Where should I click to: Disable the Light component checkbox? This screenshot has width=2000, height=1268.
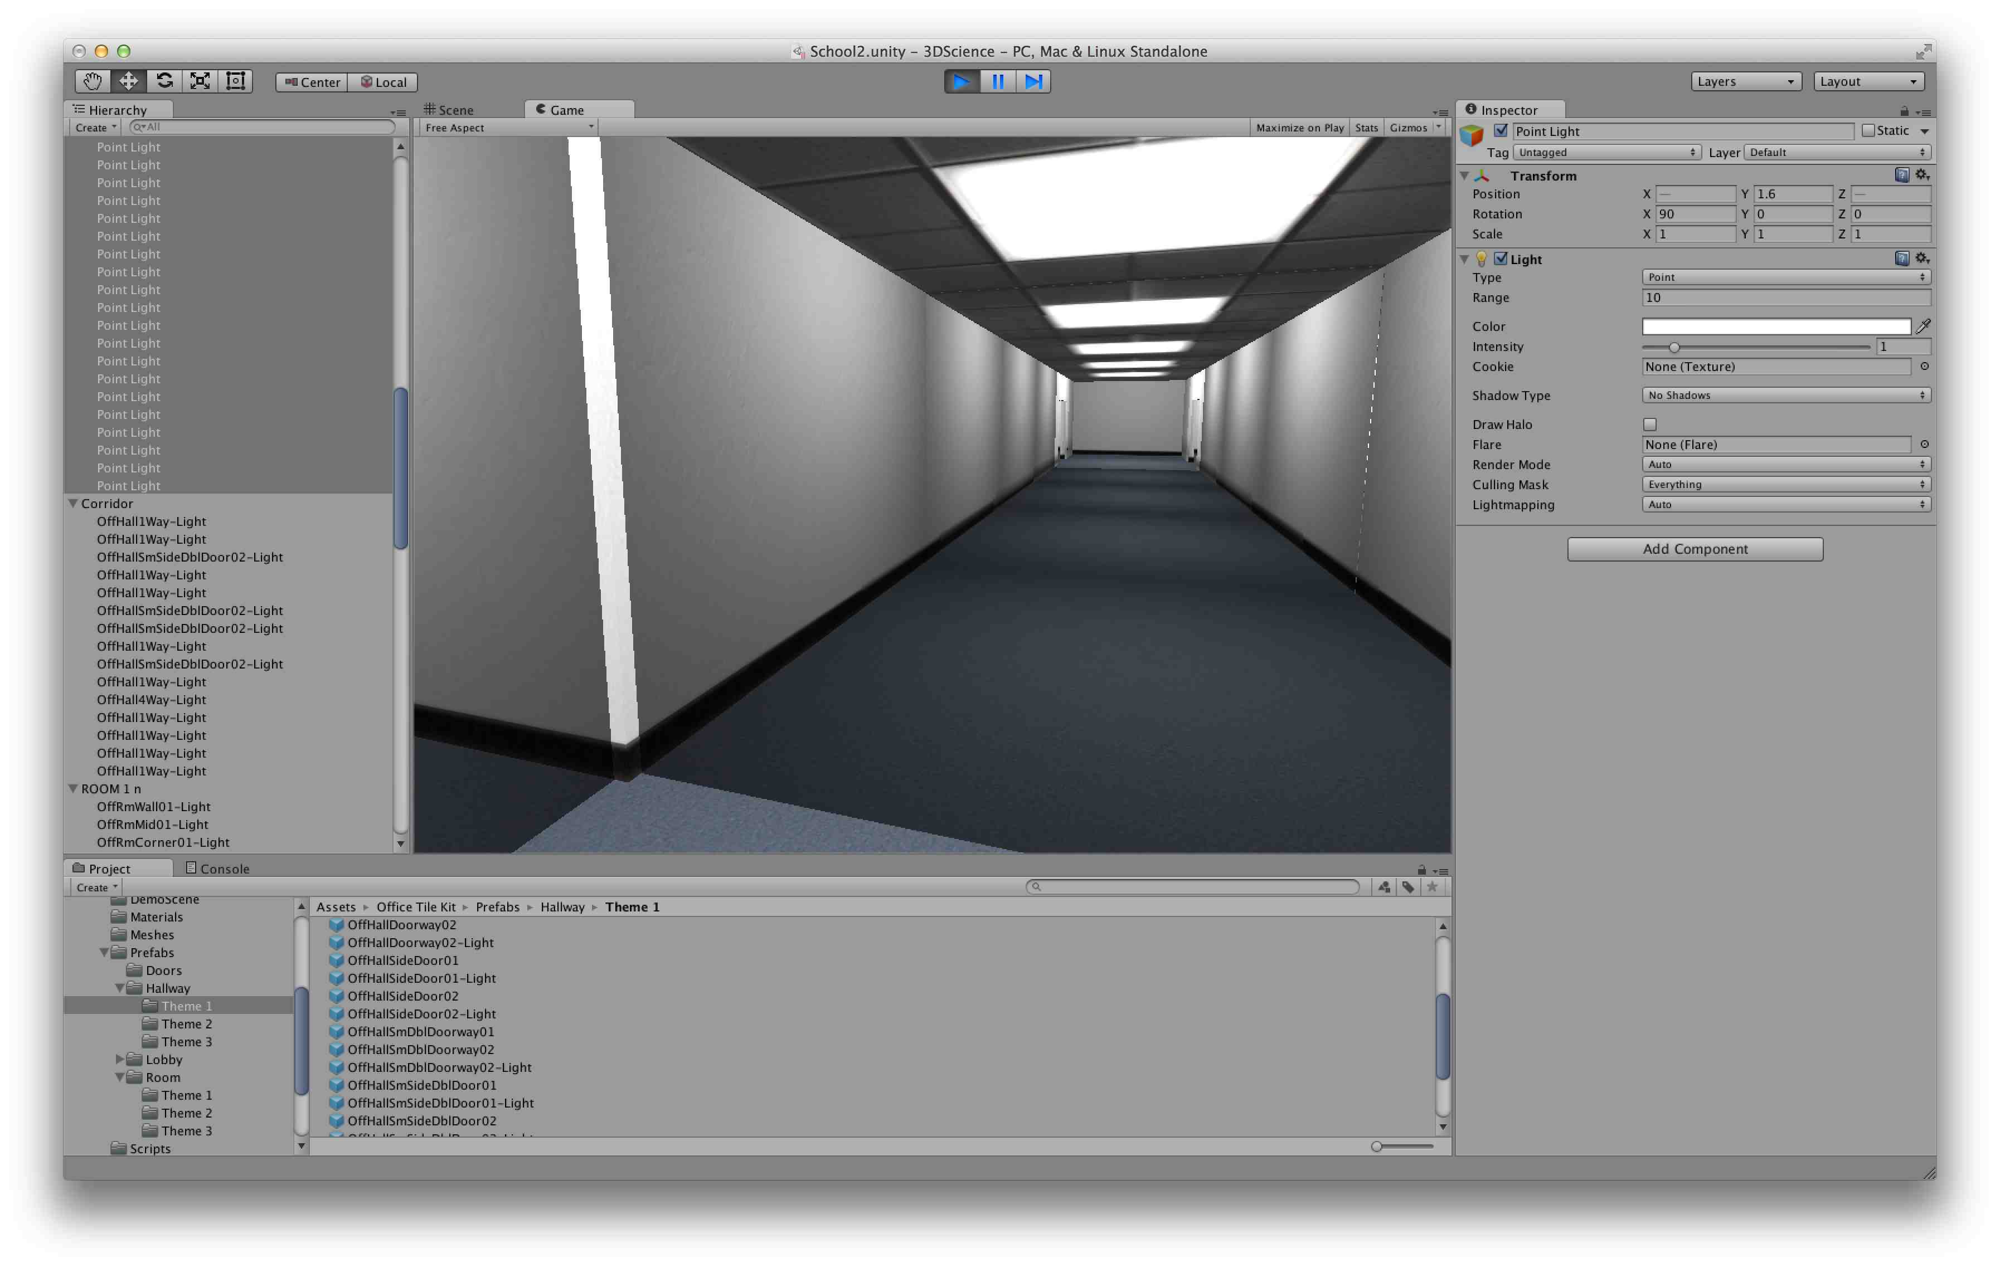click(x=1501, y=259)
